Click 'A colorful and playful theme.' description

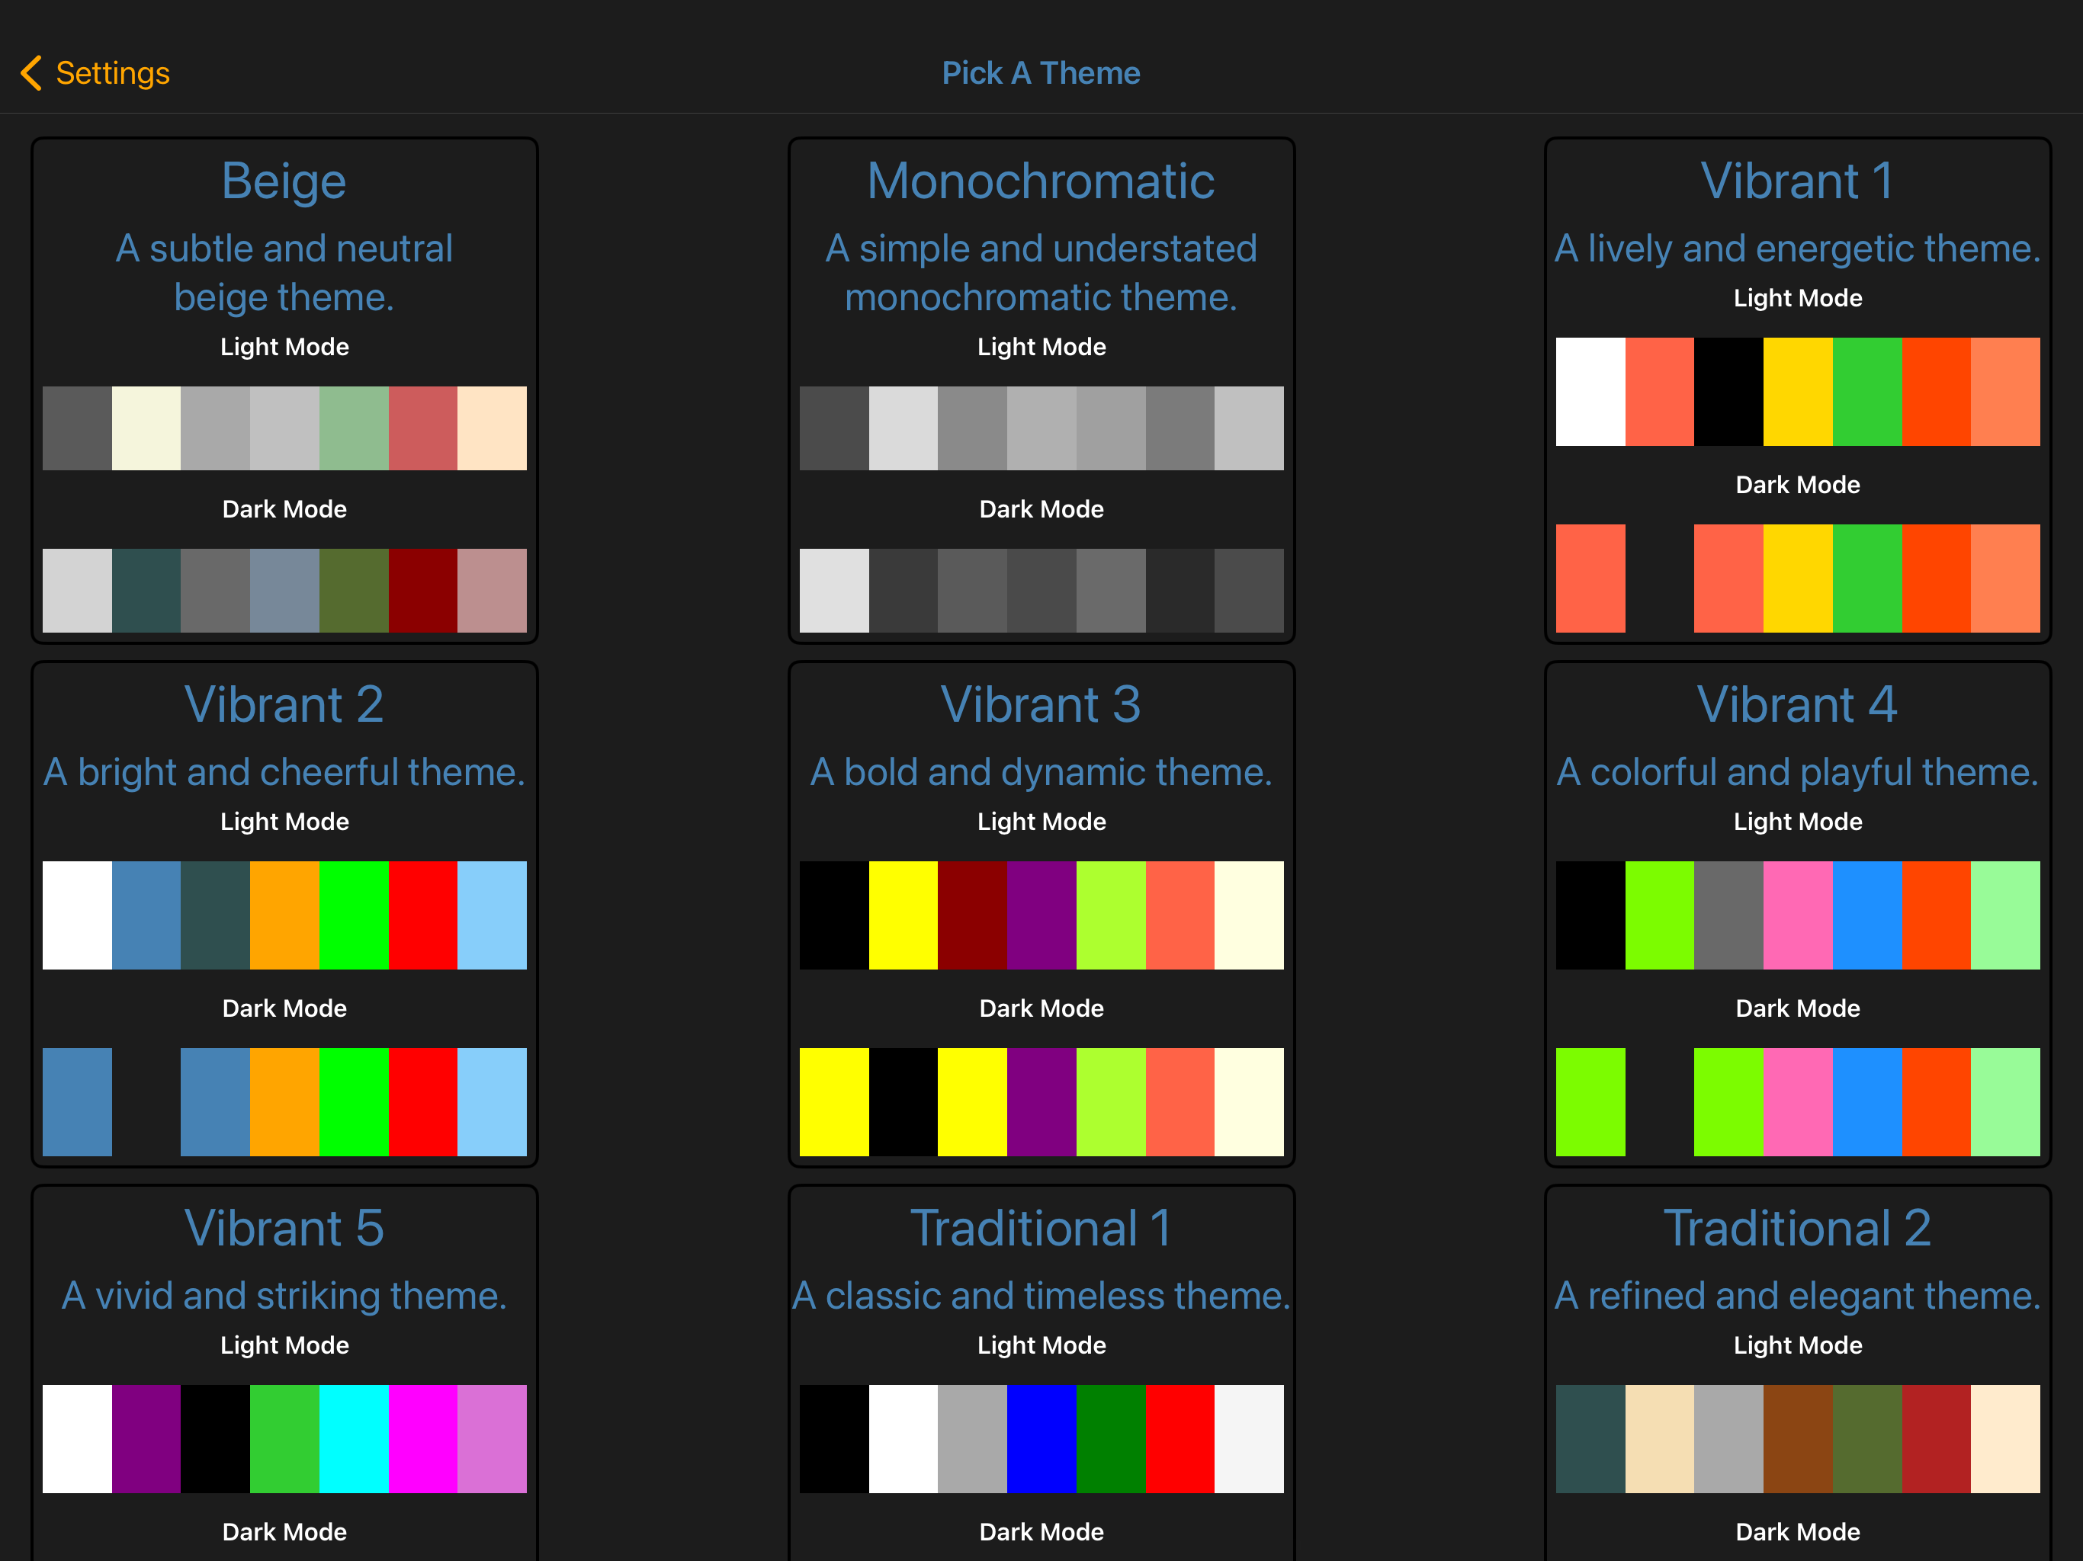[1797, 772]
